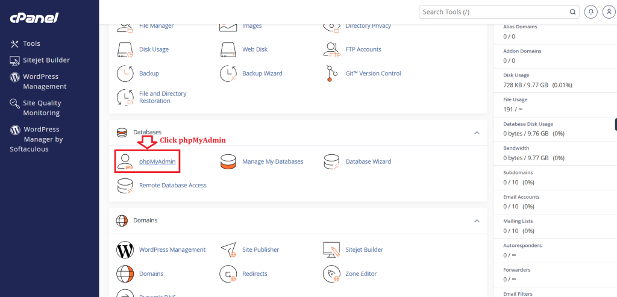Open Manage My Databases link
617x297 pixels.
[x=273, y=161]
